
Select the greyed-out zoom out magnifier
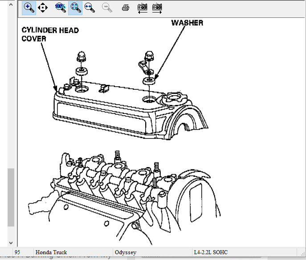(107, 8)
